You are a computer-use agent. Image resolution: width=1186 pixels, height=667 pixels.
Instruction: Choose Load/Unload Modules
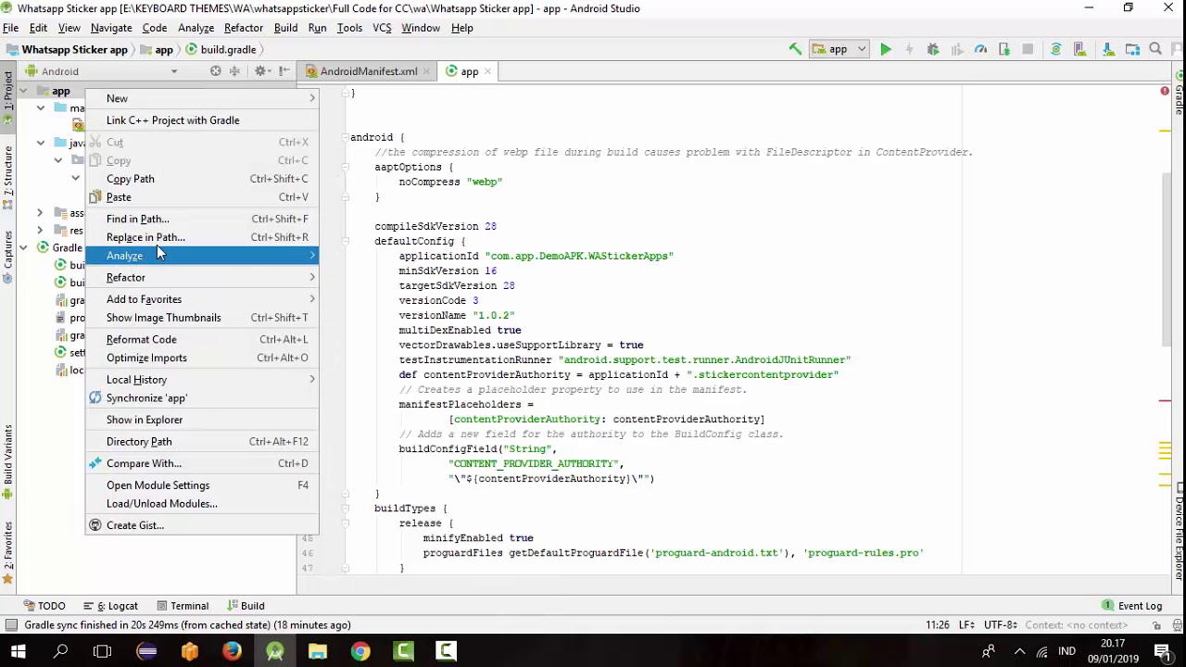tap(202, 504)
